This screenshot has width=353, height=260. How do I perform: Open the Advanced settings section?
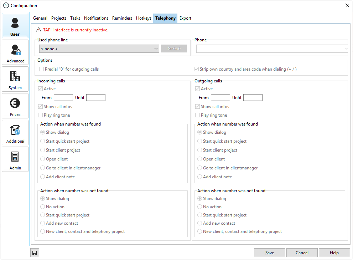pos(15,52)
